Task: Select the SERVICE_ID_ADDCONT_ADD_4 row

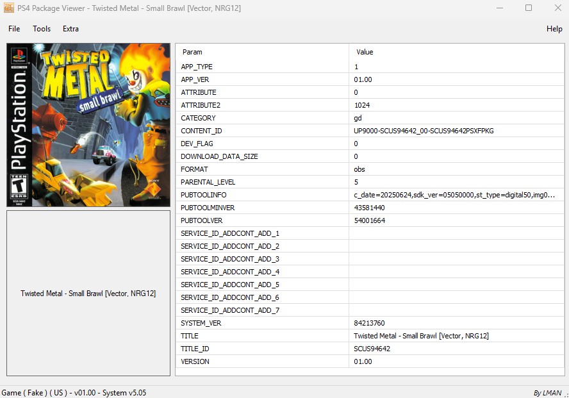Action: (370, 272)
